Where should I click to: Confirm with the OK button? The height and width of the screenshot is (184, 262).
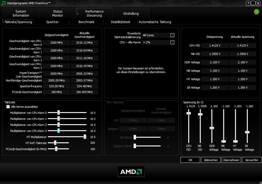[190, 160]
